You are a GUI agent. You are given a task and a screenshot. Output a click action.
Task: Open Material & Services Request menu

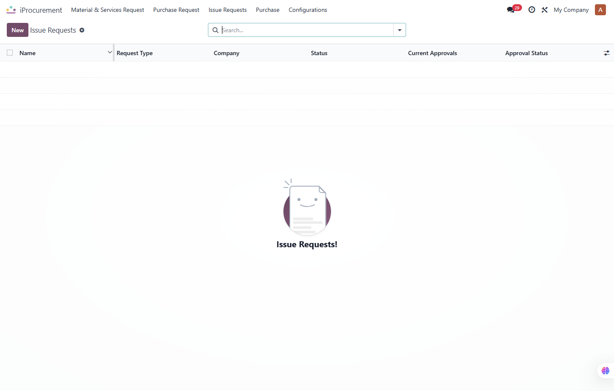(x=107, y=10)
